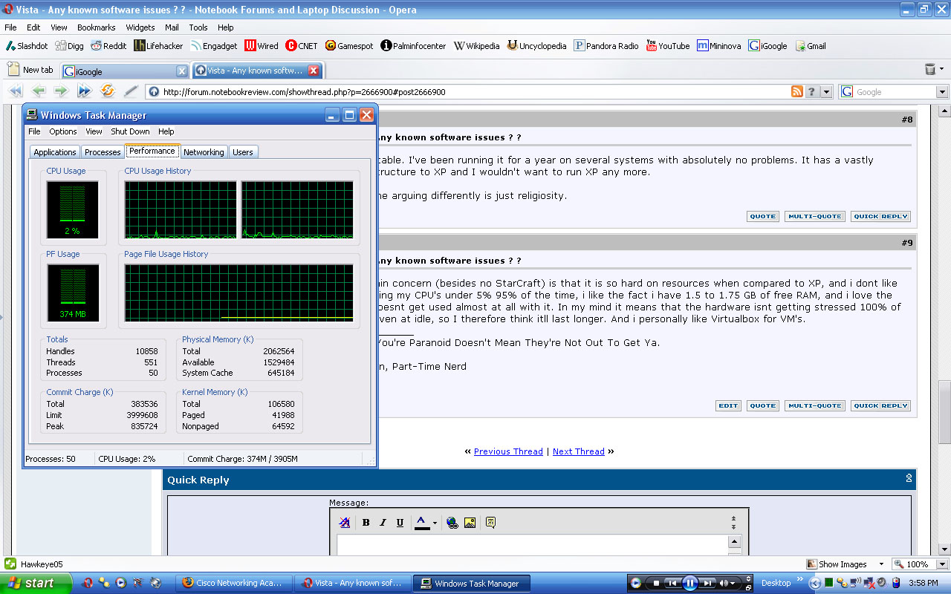
Task: Open the Palminfocenter bookmark
Action: point(413,46)
